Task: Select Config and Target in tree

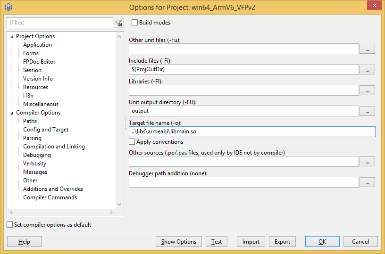Action: [x=46, y=130]
